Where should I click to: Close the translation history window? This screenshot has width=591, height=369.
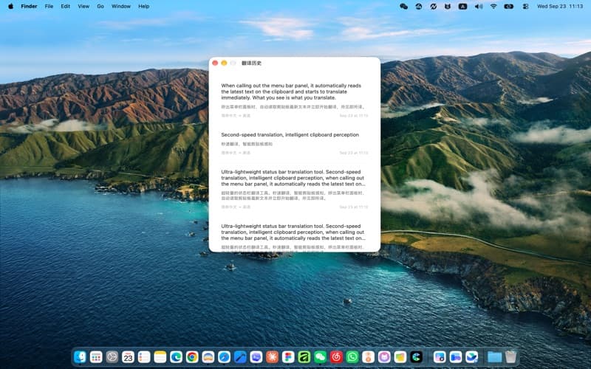(x=215, y=63)
